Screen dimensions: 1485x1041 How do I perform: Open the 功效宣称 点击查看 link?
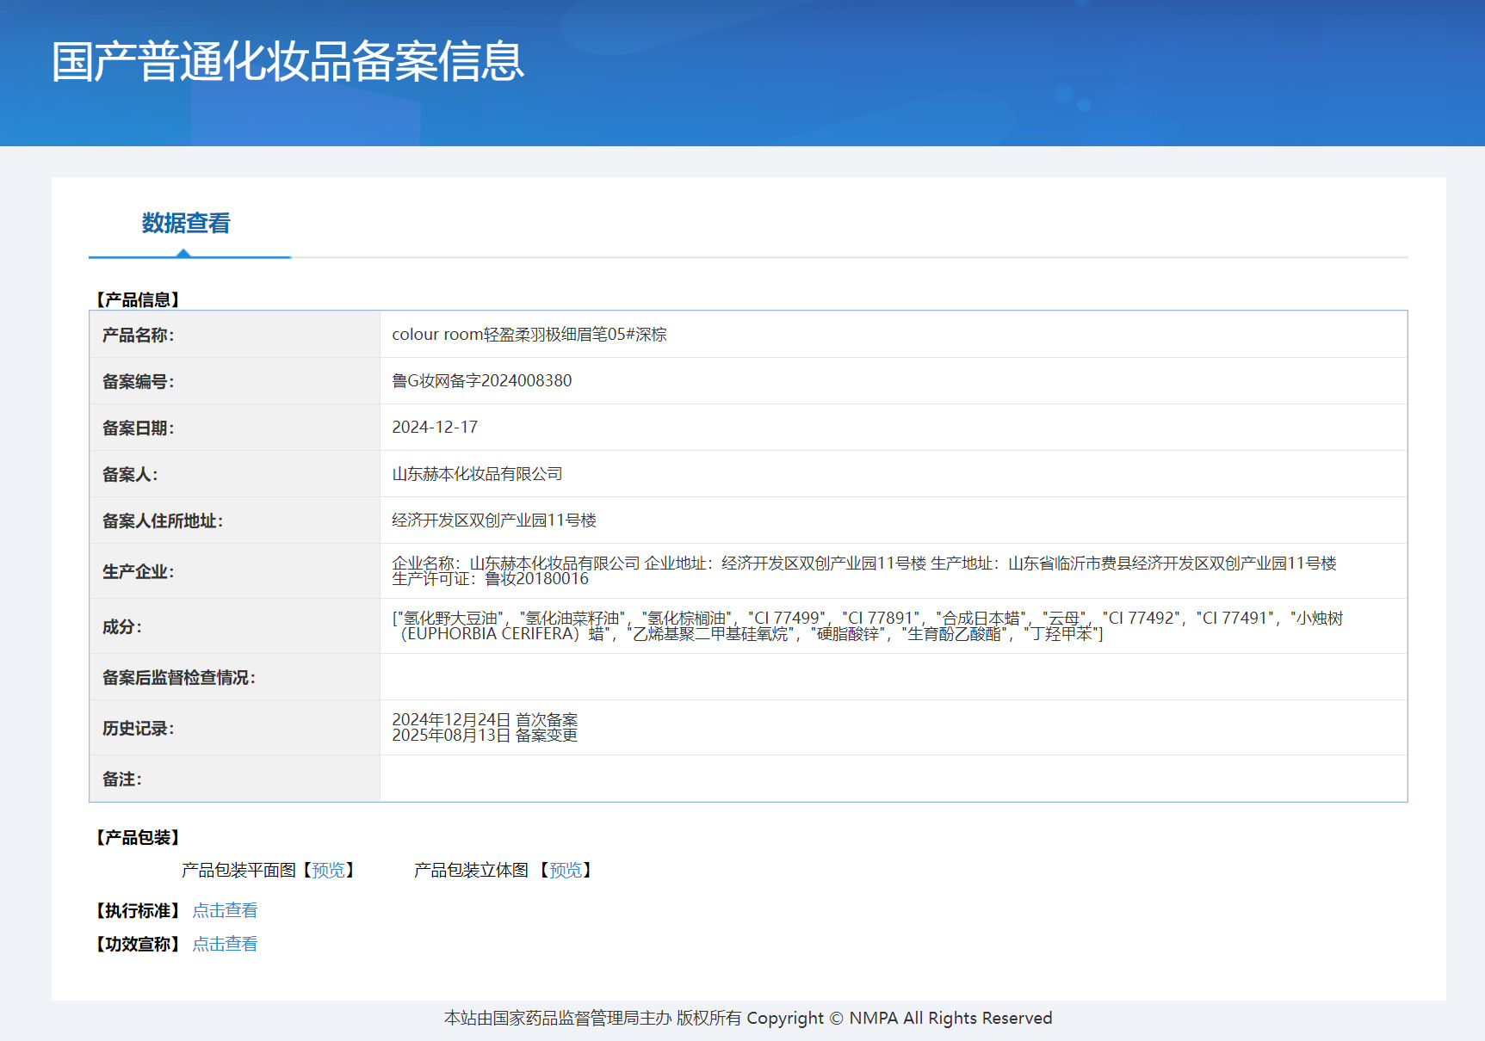tap(225, 944)
